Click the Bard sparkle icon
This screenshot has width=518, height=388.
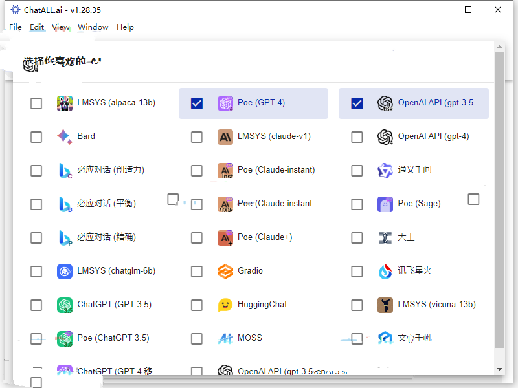click(x=65, y=136)
